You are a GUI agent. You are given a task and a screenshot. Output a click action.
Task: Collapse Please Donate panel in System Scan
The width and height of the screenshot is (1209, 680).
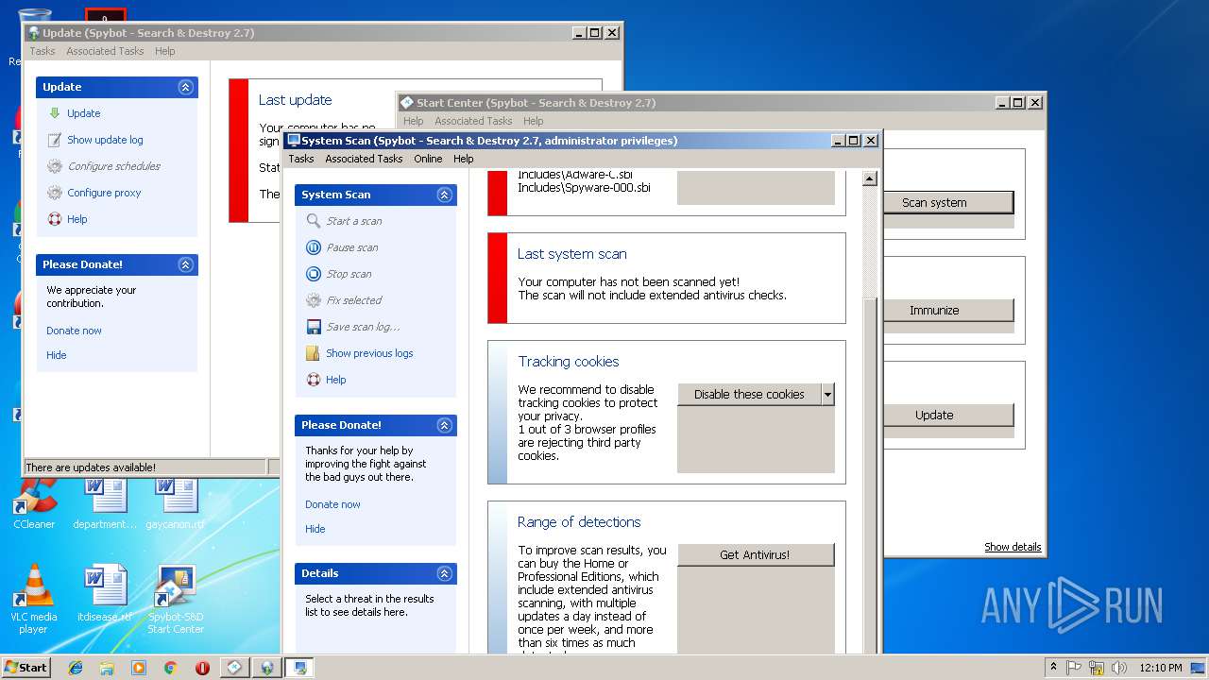pyautogui.click(x=444, y=425)
